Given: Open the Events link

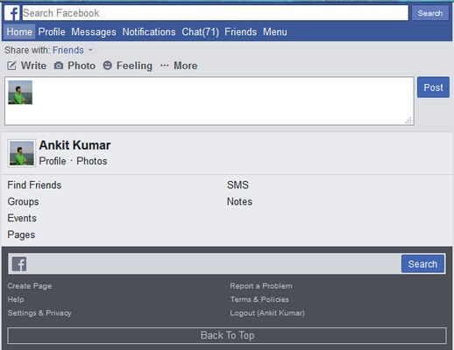Looking at the screenshot, I should [x=22, y=218].
